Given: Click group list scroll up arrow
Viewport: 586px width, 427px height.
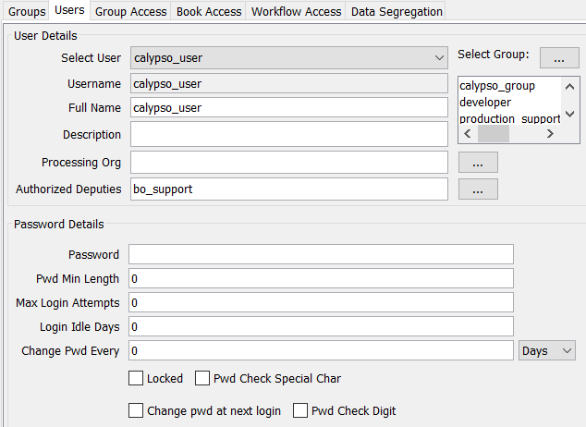Looking at the screenshot, I should (x=569, y=87).
